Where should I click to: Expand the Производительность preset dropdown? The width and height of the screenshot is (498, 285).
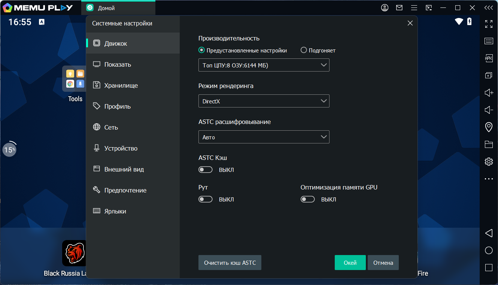pyautogui.click(x=264, y=65)
